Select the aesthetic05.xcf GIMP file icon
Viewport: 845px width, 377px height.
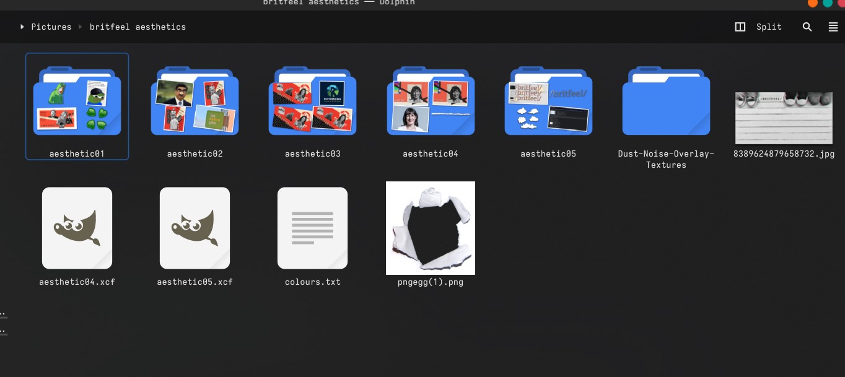(x=195, y=228)
